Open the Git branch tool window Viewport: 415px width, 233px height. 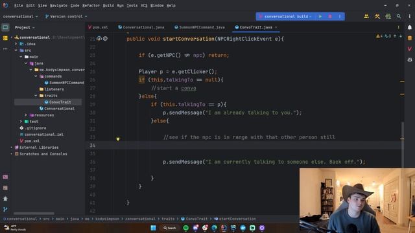pyautogui.click(x=5, y=210)
